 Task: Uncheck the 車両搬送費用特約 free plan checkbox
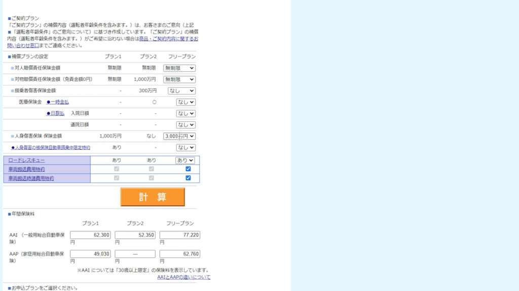tap(188, 169)
